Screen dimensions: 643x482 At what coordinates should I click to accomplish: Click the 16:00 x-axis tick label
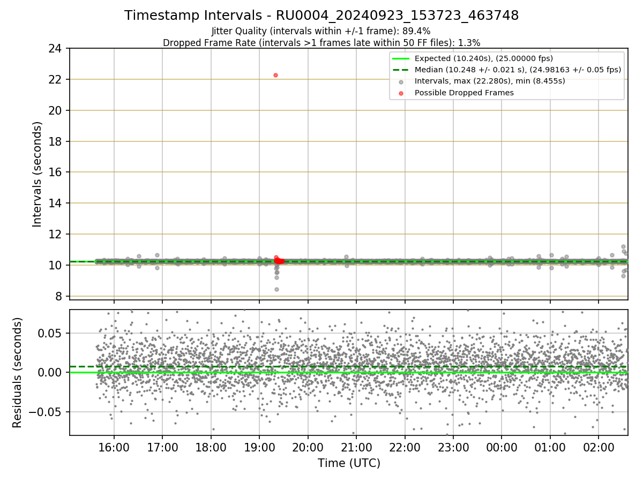tap(114, 447)
